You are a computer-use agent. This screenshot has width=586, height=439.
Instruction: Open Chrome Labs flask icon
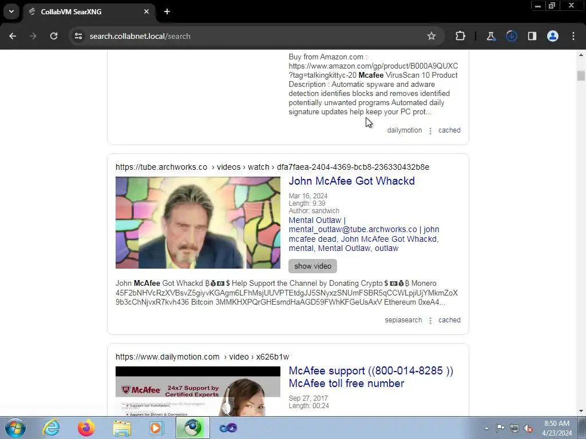pyautogui.click(x=490, y=36)
